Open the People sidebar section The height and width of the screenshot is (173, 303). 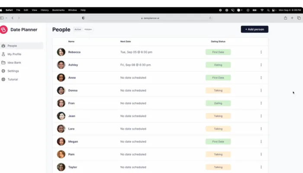(x=12, y=46)
